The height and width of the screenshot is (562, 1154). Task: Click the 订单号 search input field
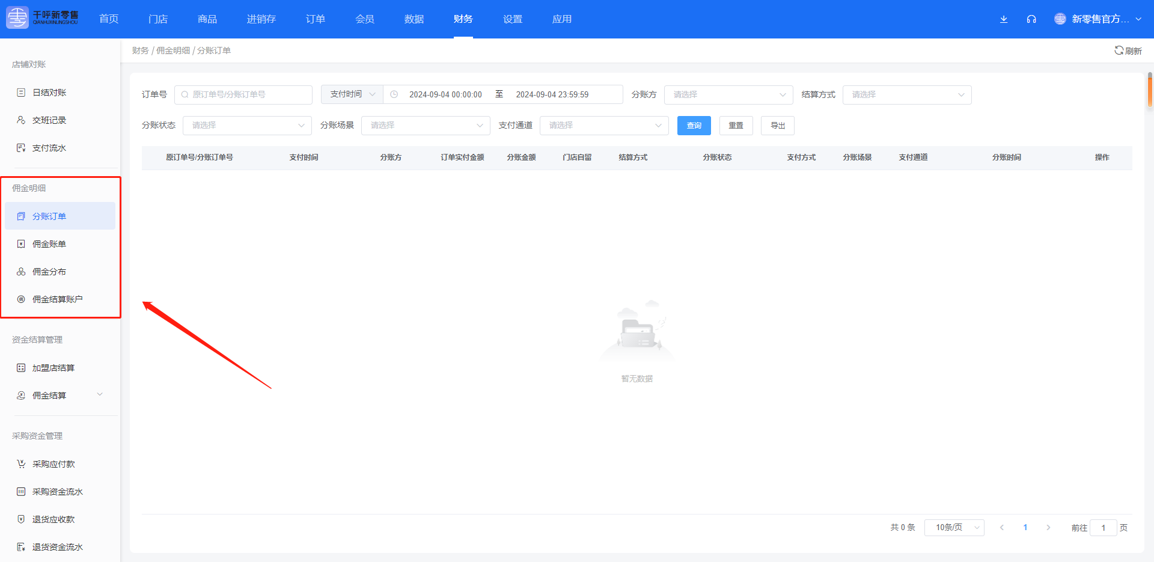pyautogui.click(x=243, y=95)
